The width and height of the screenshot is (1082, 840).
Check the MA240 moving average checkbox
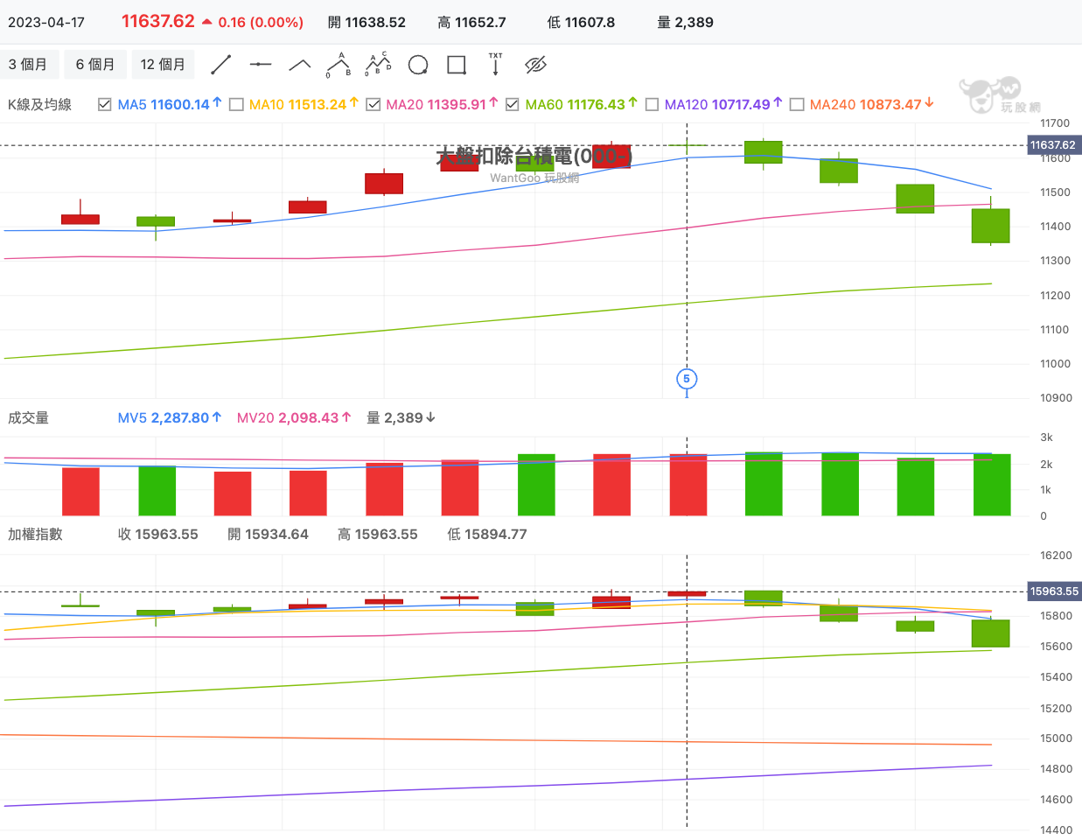[x=797, y=105]
